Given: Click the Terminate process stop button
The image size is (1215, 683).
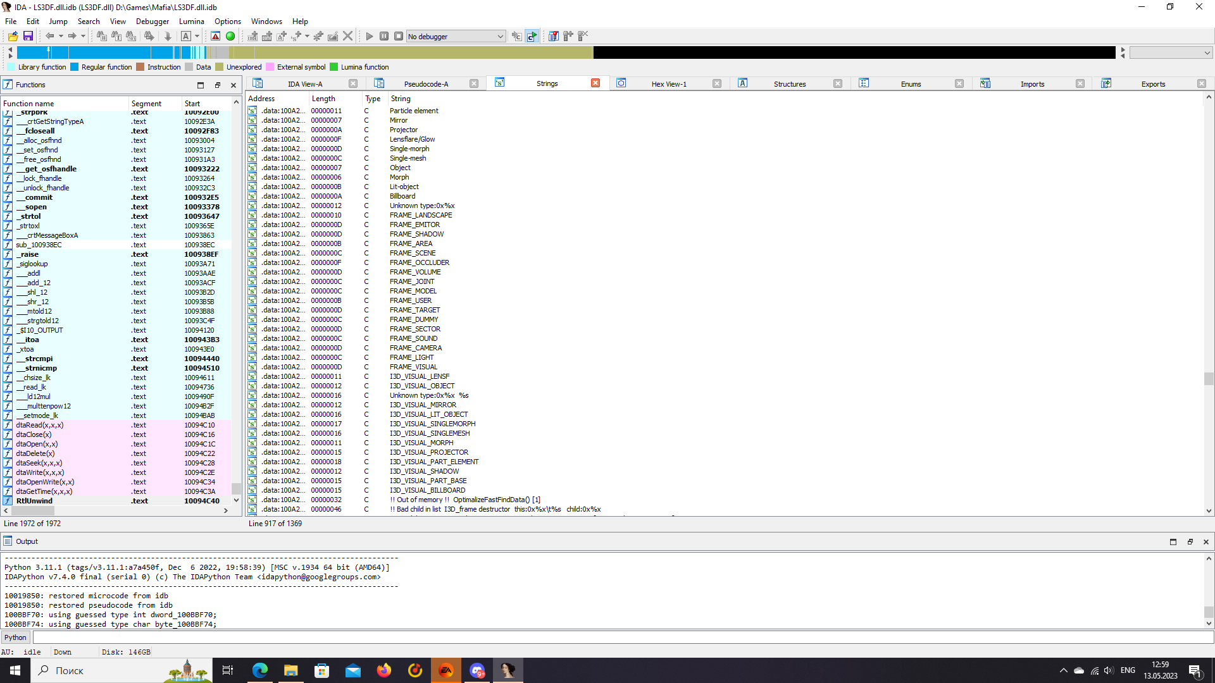Looking at the screenshot, I should 399,36.
